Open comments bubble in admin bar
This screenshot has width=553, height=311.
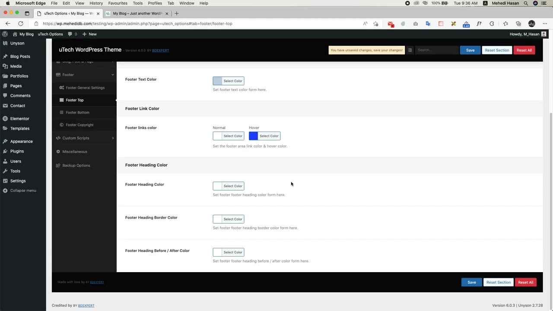pyautogui.click(x=72, y=34)
